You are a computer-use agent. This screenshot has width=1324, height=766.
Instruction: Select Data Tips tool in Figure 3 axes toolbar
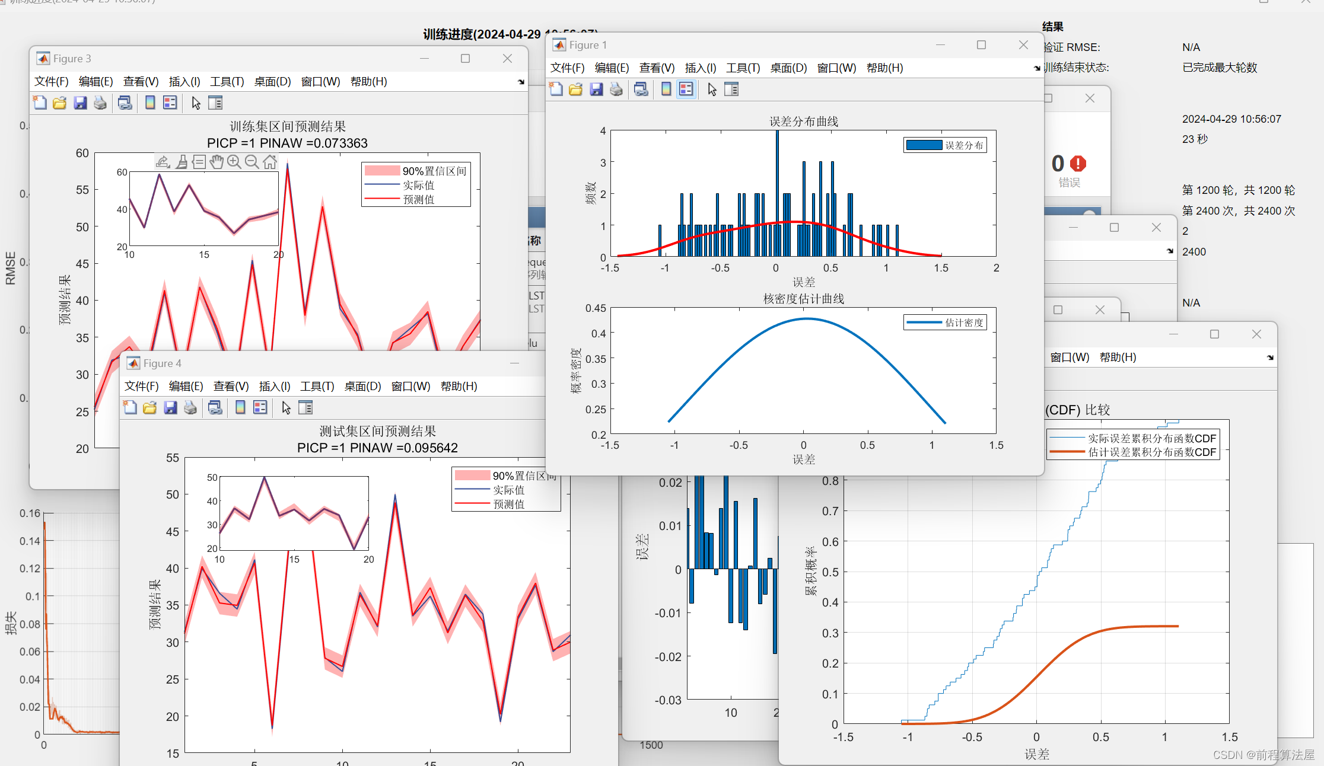[x=199, y=161]
